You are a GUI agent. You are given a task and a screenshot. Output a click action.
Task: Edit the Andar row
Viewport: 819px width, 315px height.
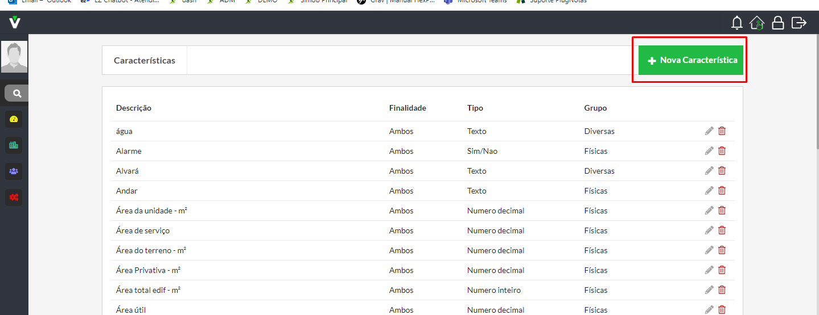pyautogui.click(x=709, y=191)
